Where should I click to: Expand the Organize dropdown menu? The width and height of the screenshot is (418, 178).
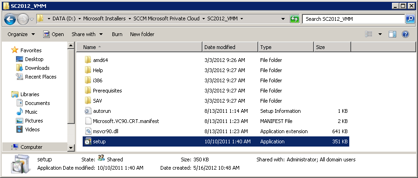(x=21, y=34)
